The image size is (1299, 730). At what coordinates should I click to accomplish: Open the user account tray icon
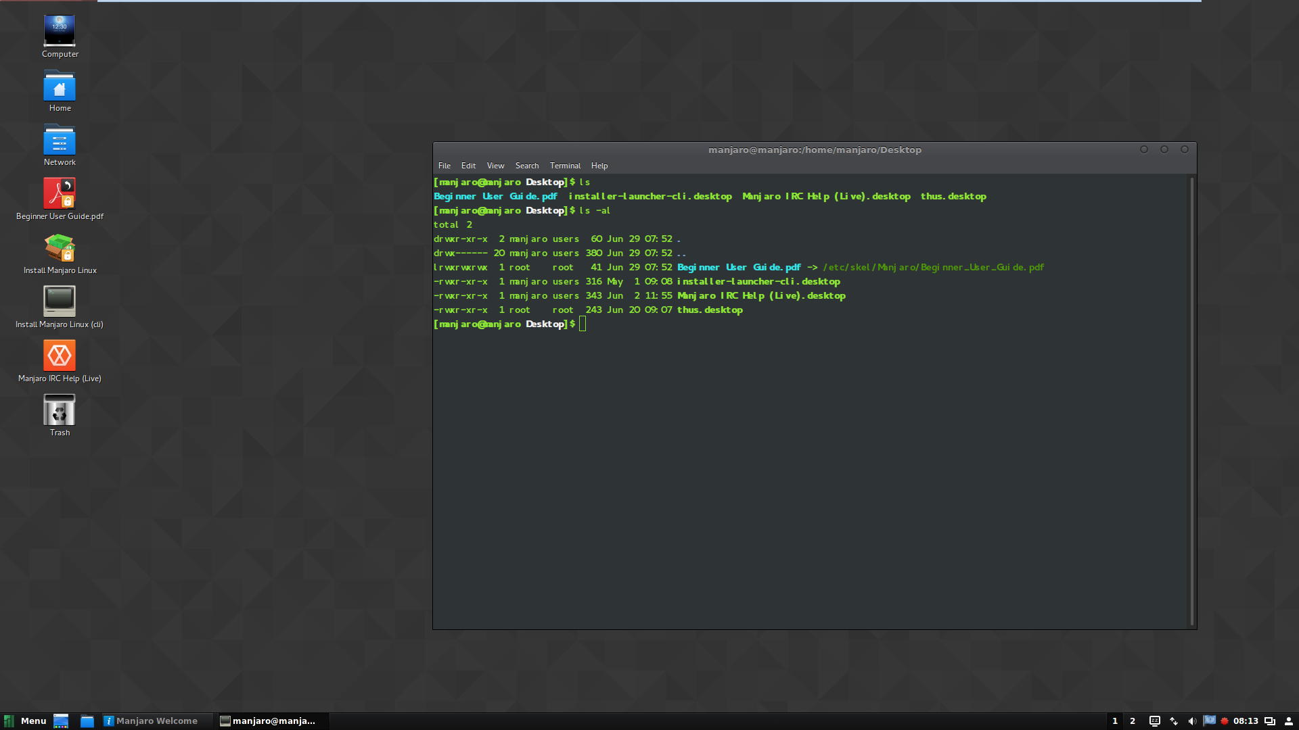pyautogui.click(x=1289, y=721)
